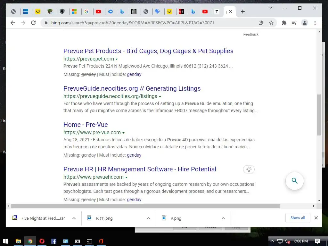Expand prevuepet.com URL dropdown arrow
This screenshot has height=246, width=328.
pos(117,59)
